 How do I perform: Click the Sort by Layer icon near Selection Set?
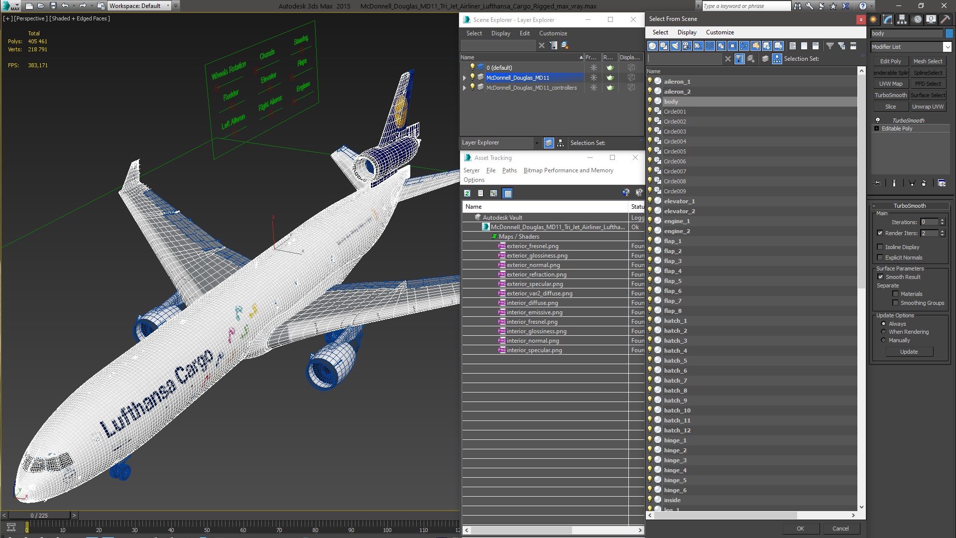(x=765, y=59)
